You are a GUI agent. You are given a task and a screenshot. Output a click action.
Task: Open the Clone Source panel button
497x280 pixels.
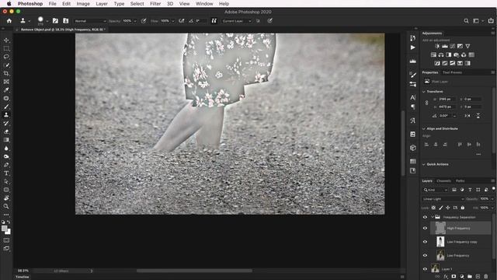(x=65, y=21)
